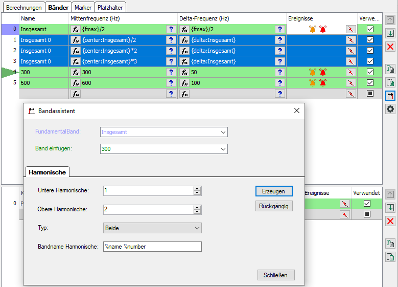Paste bands using upper paste icon
This screenshot has height=287, width=398.
tap(390, 82)
